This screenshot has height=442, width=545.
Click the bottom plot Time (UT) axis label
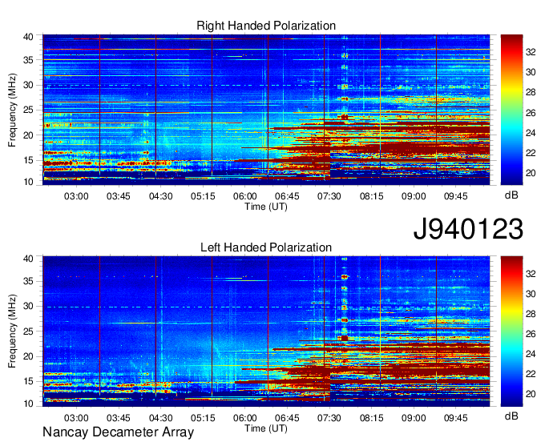[266, 428]
